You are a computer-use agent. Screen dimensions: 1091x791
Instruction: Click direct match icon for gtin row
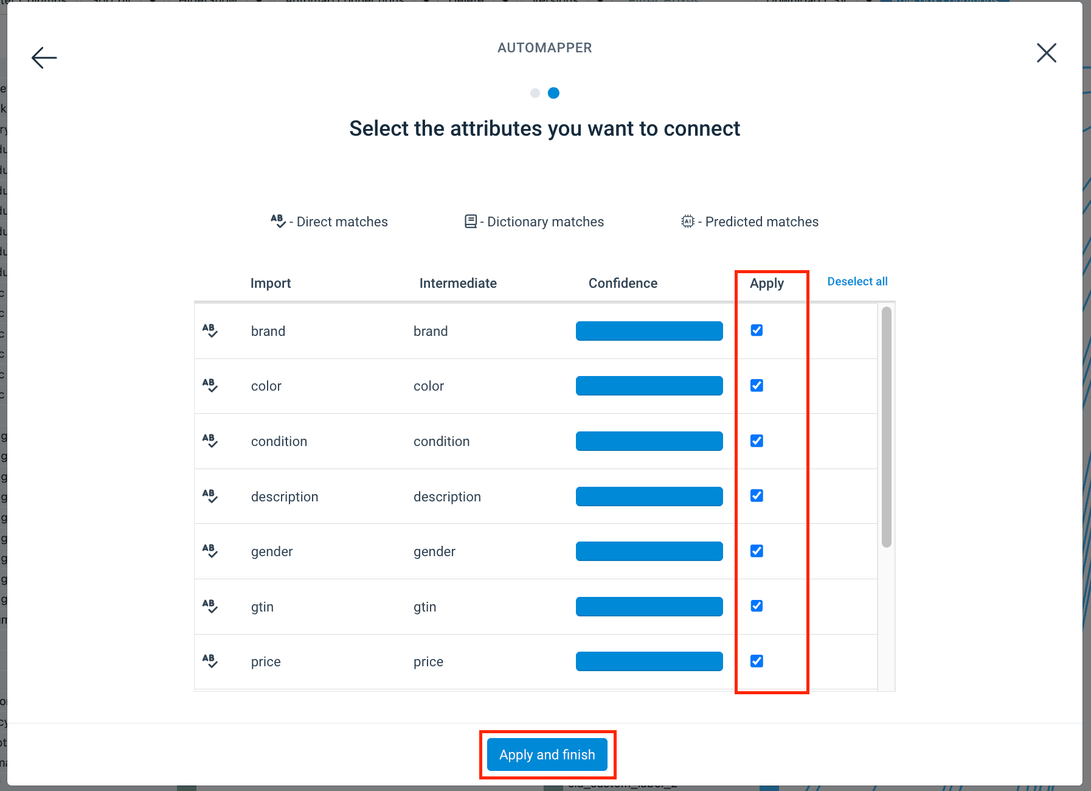[210, 606]
